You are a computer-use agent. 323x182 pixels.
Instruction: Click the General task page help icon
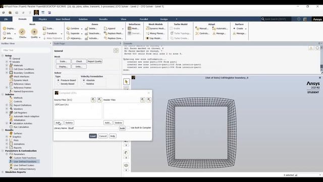point(116,51)
